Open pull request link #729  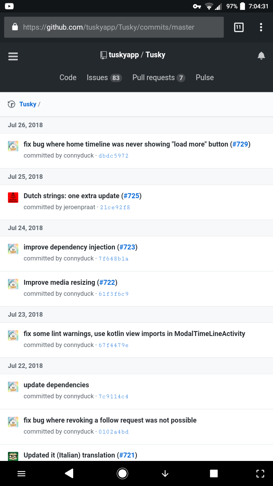point(240,144)
